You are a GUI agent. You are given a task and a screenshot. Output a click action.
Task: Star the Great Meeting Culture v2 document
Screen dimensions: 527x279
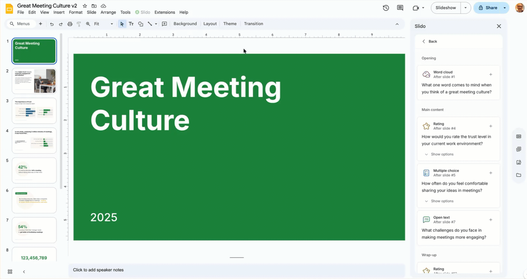(85, 6)
